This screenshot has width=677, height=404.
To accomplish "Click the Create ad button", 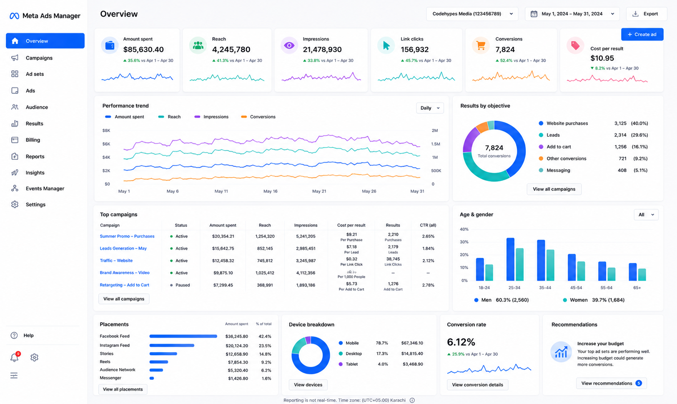I will pos(642,34).
